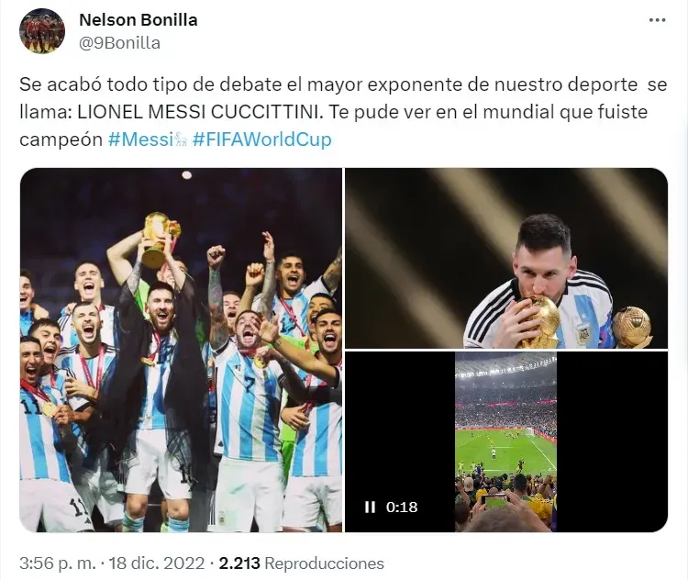Screen dimensions: 688x580
Task: Open the @9Bonilla handle
Action: pos(120,43)
